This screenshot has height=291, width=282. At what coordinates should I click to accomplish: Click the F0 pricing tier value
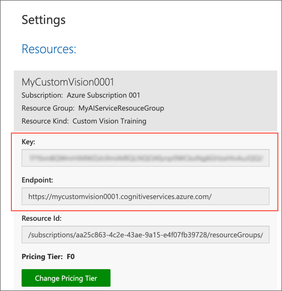(71, 257)
